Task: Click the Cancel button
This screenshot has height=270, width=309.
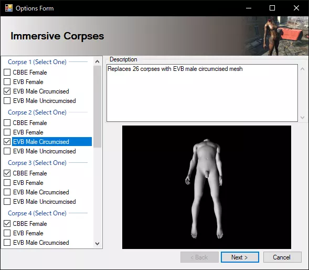Action: click(282, 257)
